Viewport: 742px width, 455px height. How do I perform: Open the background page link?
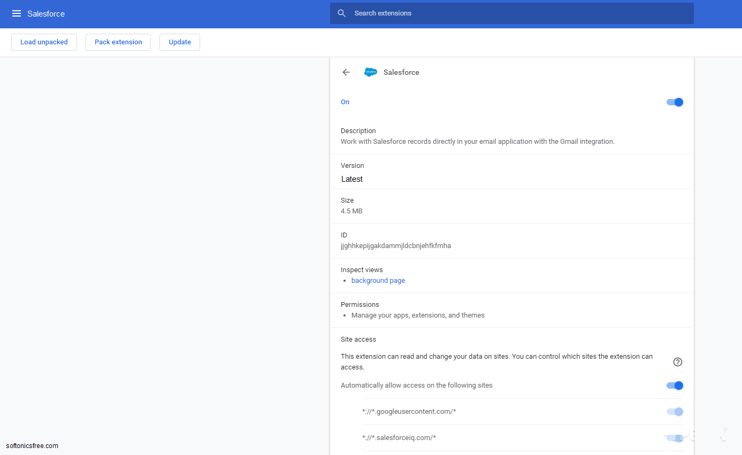point(378,281)
